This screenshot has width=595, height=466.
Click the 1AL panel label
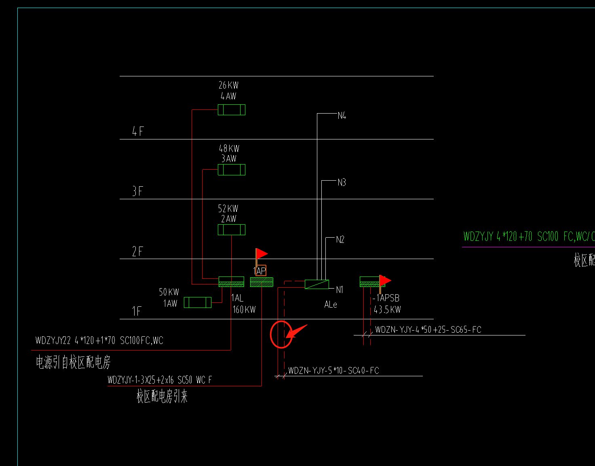tap(237, 298)
